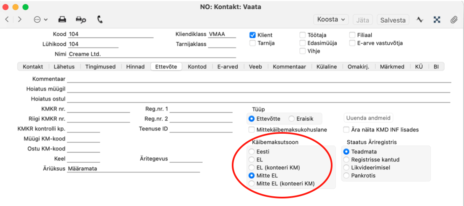Screen dimensions: 464x206
Task: Go to next record with forward arrow
Action: (19, 20)
